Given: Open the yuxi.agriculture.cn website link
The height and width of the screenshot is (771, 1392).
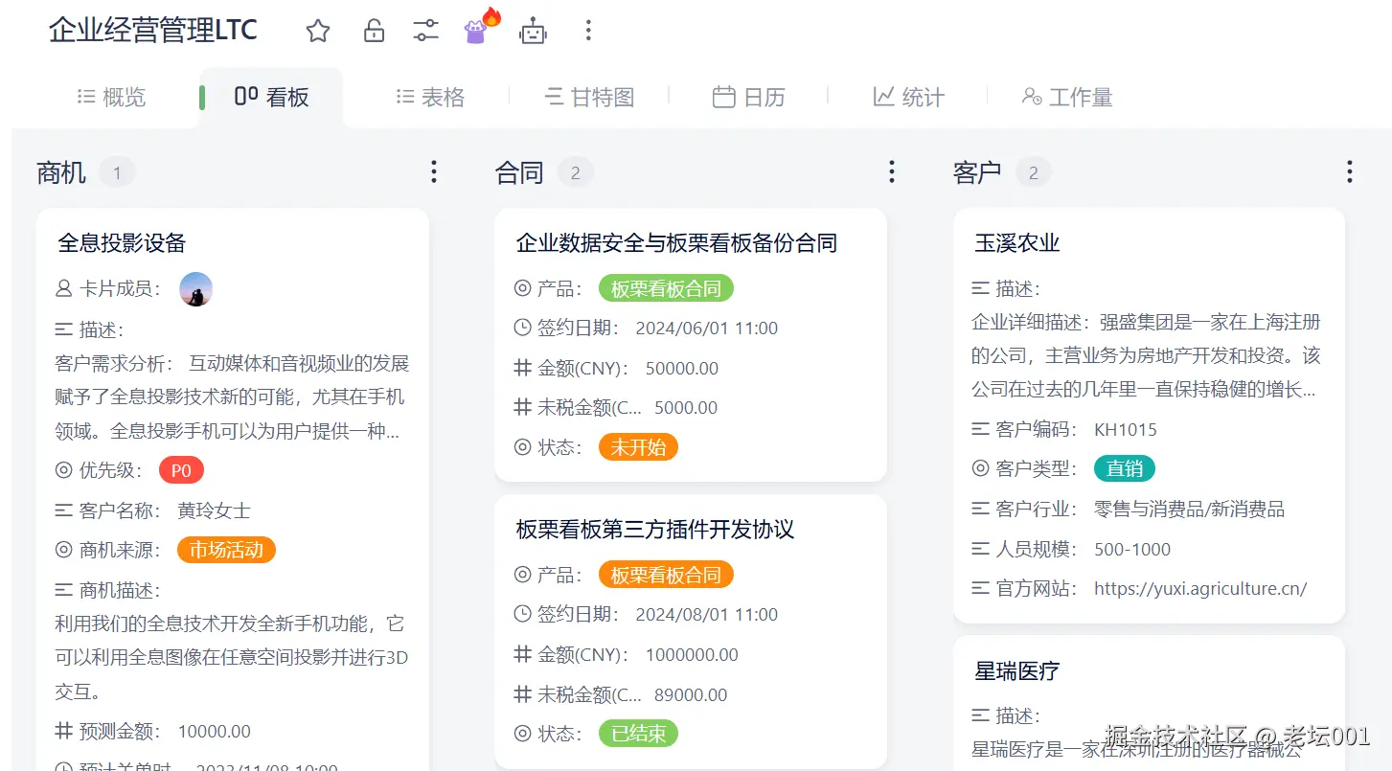Looking at the screenshot, I should coord(1200,589).
